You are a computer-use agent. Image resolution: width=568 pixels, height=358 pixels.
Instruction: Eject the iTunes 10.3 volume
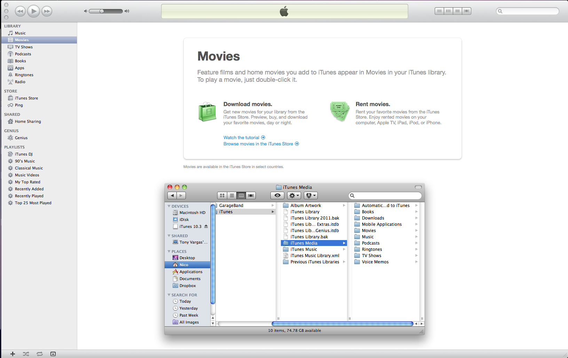click(x=206, y=226)
